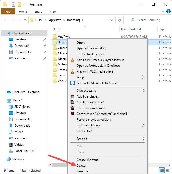This screenshot has height=174, width=172.
Task: Sort by Date modified column header
Action: (x=131, y=29)
